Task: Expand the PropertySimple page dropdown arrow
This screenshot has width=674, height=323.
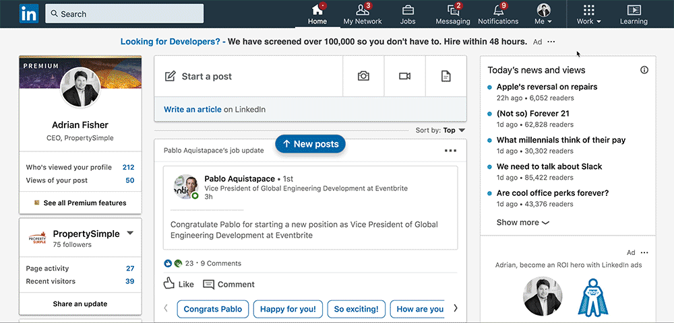Action: pyautogui.click(x=130, y=234)
